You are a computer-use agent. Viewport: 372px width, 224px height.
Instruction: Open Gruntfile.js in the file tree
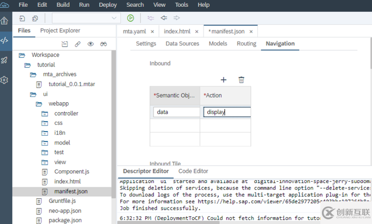[63, 201]
